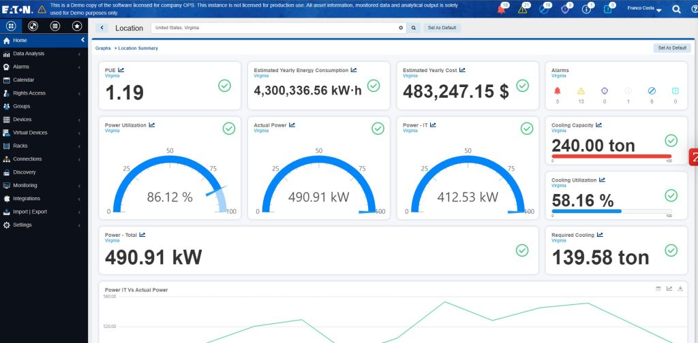Open the PUE trend chart icon
The image size is (698, 343).
point(121,69)
